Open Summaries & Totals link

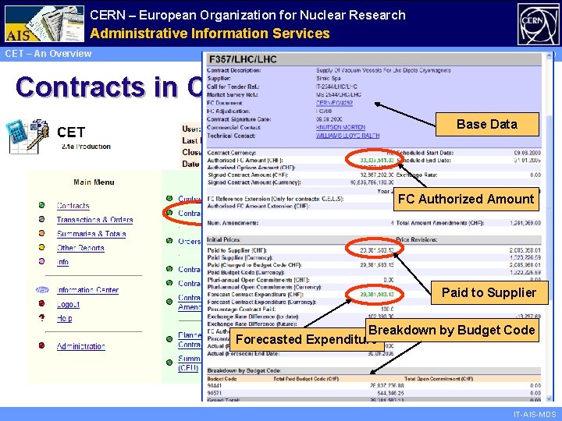(x=91, y=234)
